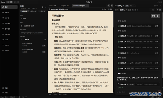Click the 写下一章 message bubble
The width and height of the screenshot is (163, 98).
point(155,16)
